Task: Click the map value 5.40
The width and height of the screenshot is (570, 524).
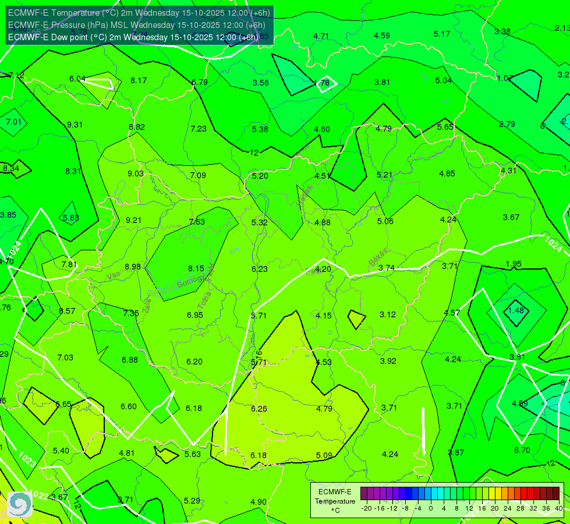Action: point(61,451)
